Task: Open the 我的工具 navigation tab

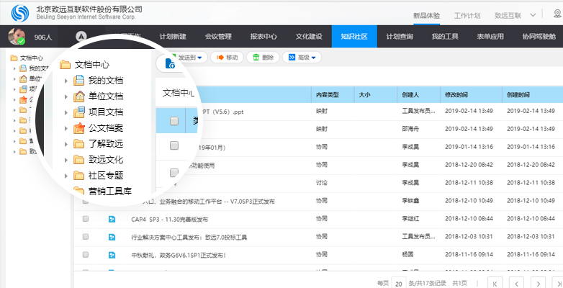Action: pos(445,37)
